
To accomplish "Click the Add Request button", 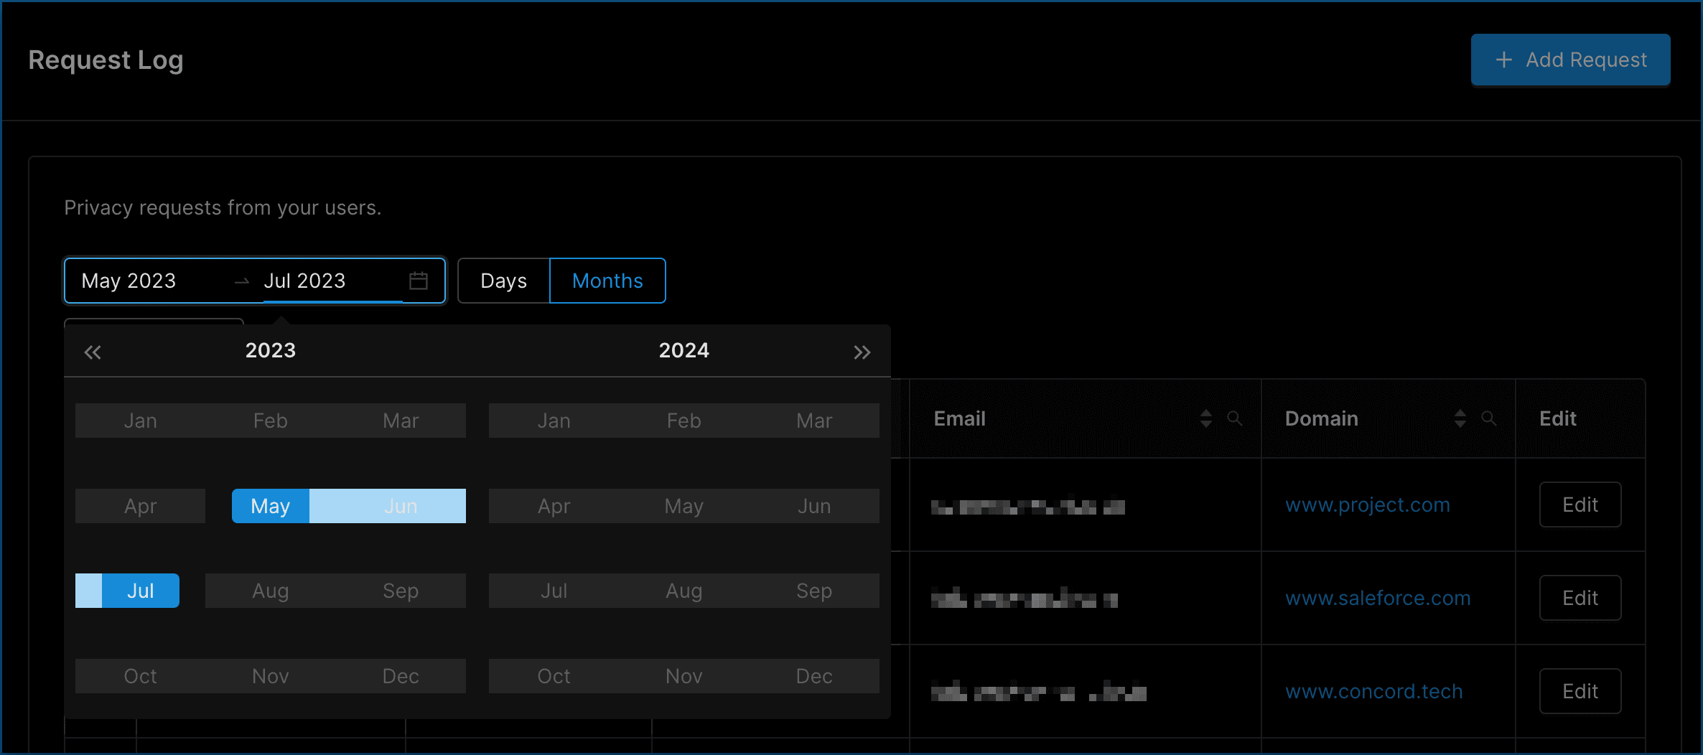I will click(1570, 60).
